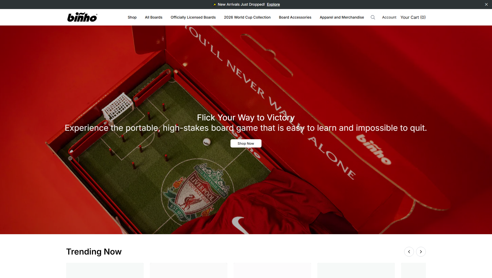The height and width of the screenshot is (278, 492).
Task: Open the Account page
Action: pyautogui.click(x=389, y=17)
